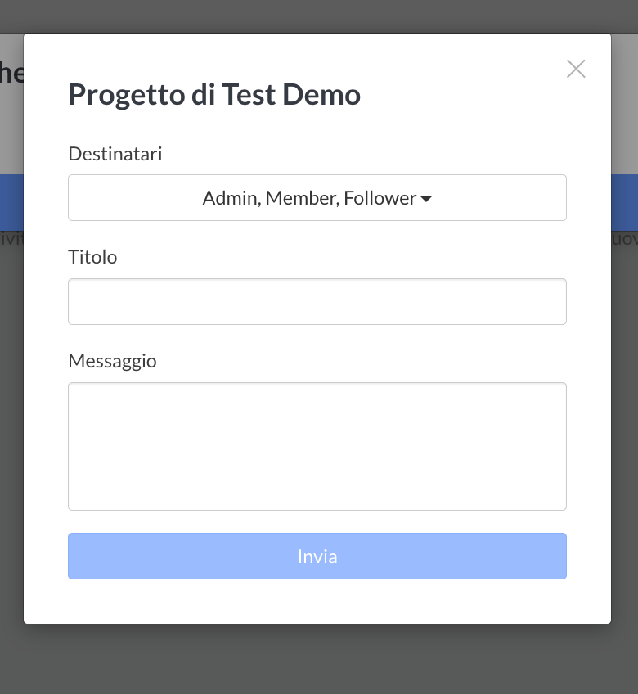Click the blue bar right of the dialog
Image resolution: width=638 pixels, height=694 pixels.
pyautogui.click(x=624, y=202)
